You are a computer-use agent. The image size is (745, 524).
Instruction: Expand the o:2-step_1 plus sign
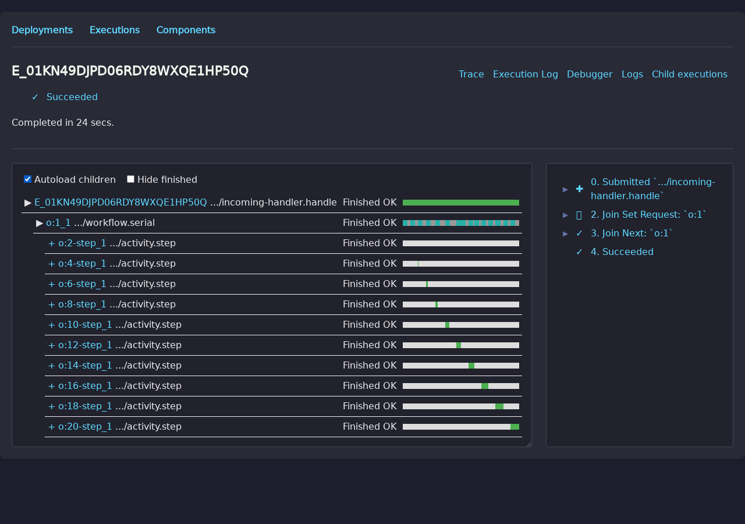point(51,243)
